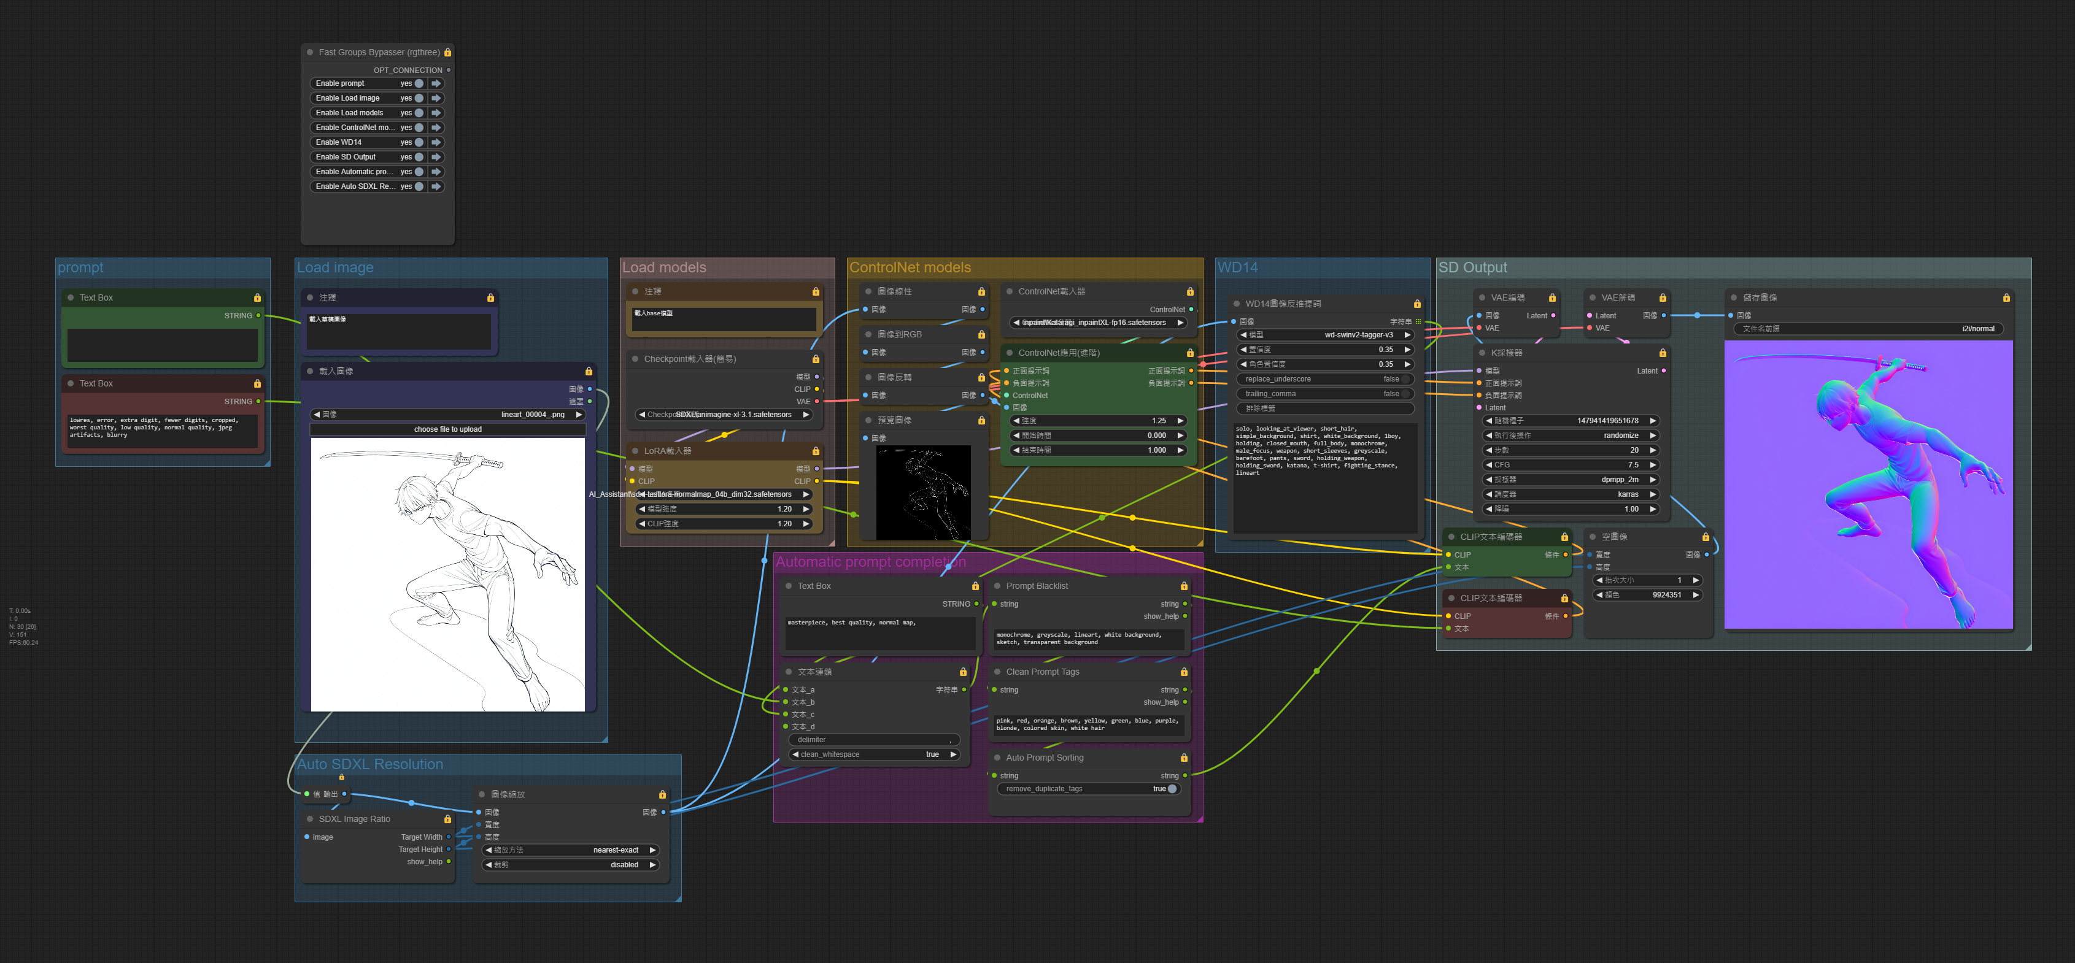The image size is (2075, 963).
Task: Click the arrow icon beside Enable WD14
Action: click(436, 142)
